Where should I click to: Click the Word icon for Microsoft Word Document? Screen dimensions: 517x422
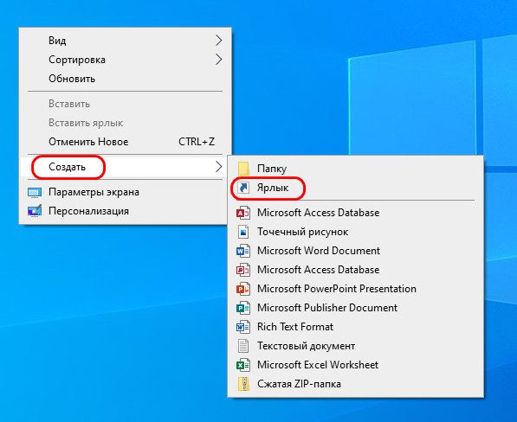coord(243,251)
